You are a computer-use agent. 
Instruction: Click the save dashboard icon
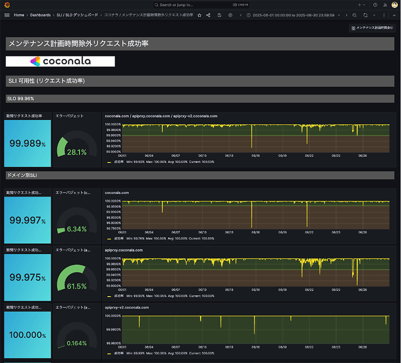click(219, 15)
